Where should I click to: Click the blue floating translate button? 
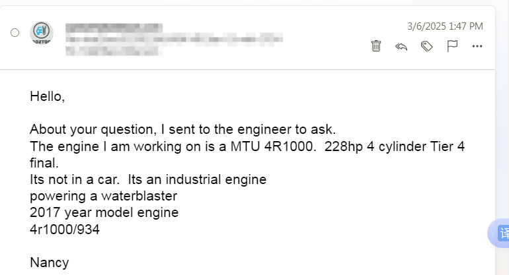click(501, 233)
